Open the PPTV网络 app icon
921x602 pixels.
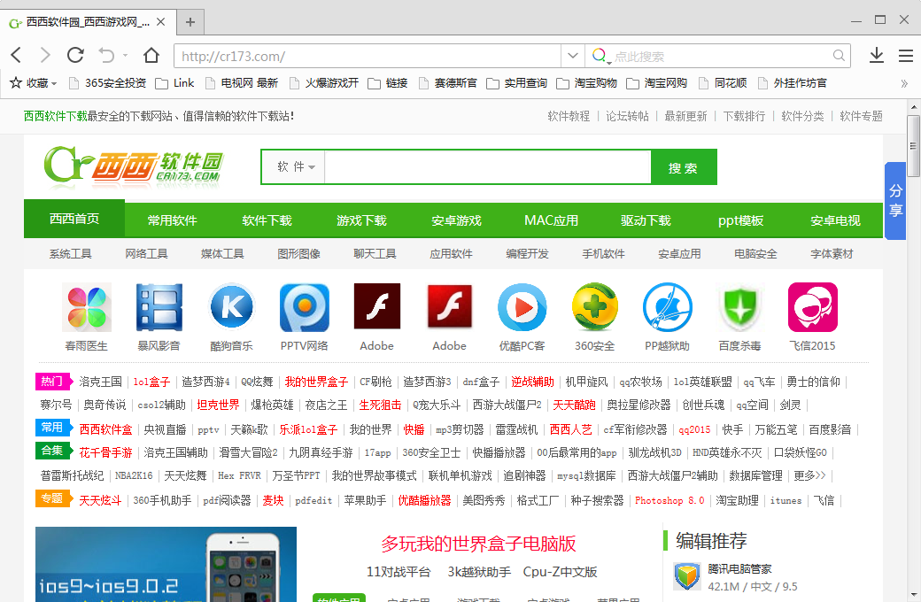click(x=305, y=307)
